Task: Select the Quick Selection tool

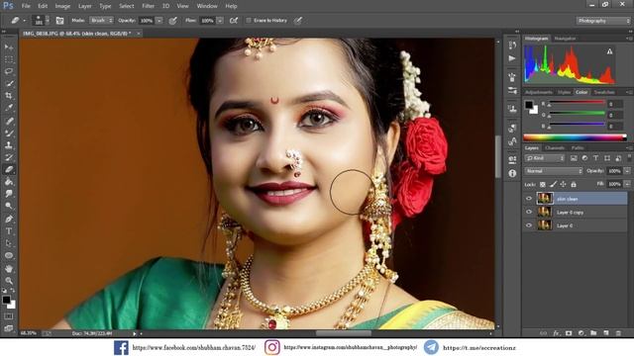Action: coord(9,83)
